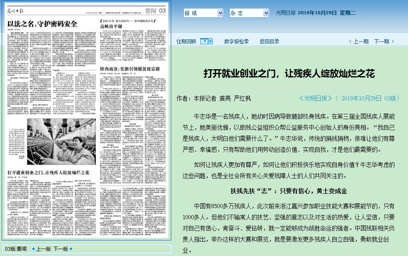Open the 往期回顾 past issues link
This screenshot has height=256, width=408.
186,41
